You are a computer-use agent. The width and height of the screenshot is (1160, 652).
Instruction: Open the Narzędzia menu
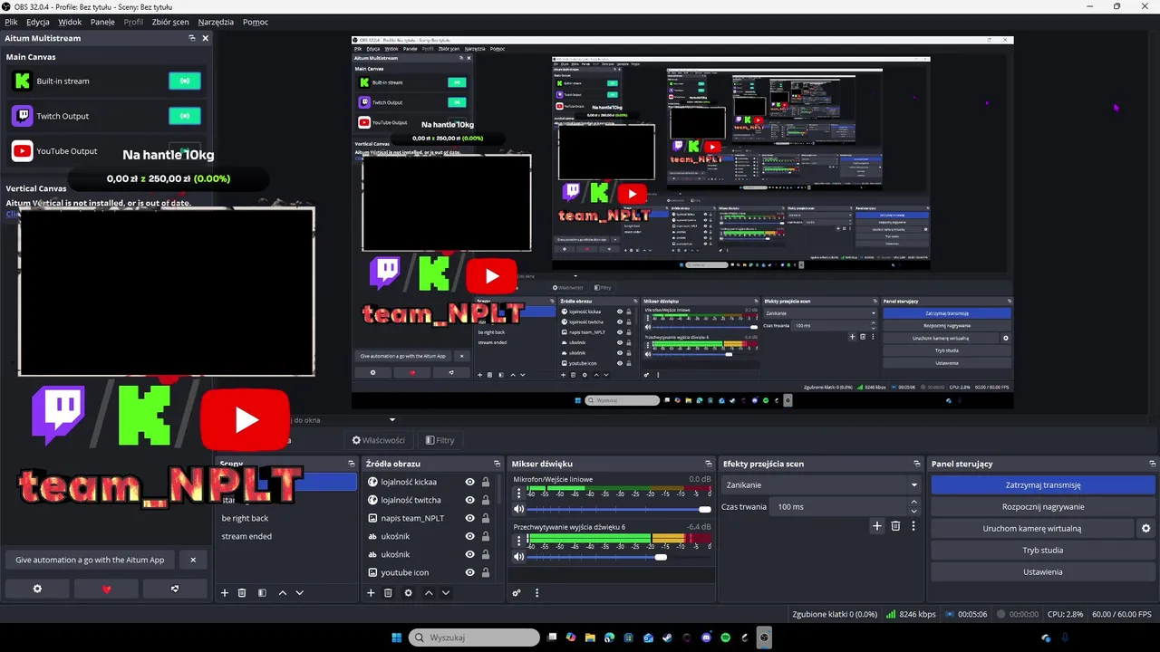coord(216,22)
